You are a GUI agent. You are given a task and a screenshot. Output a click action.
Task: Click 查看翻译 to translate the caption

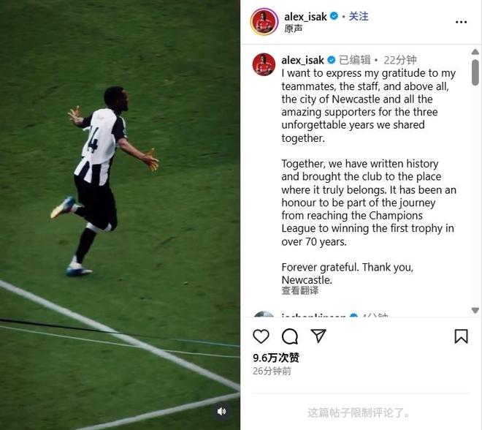300,290
